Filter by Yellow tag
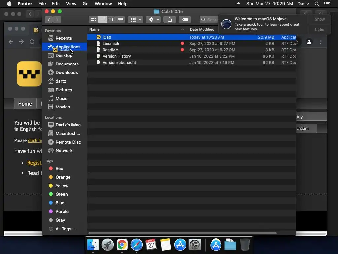Image resolution: width=338 pixels, height=254 pixels. pyautogui.click(x=65, y=186)
